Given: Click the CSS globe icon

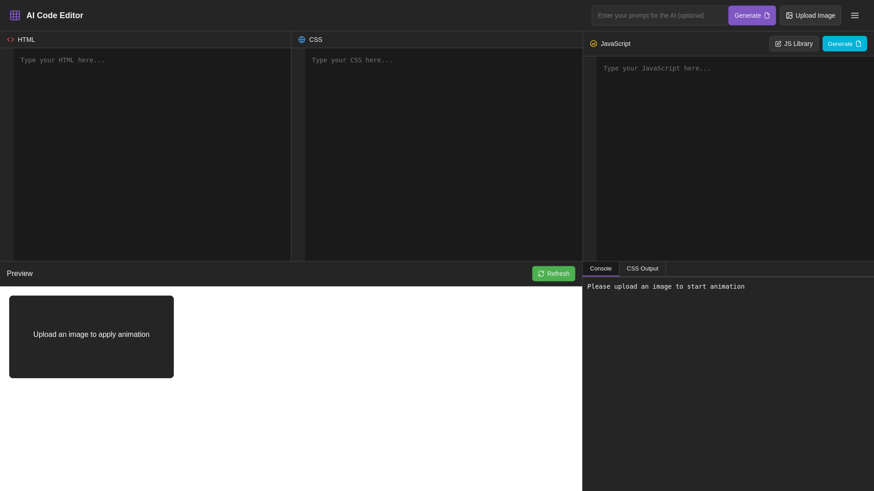Looking at the screenshot, I should click(302, 40).
